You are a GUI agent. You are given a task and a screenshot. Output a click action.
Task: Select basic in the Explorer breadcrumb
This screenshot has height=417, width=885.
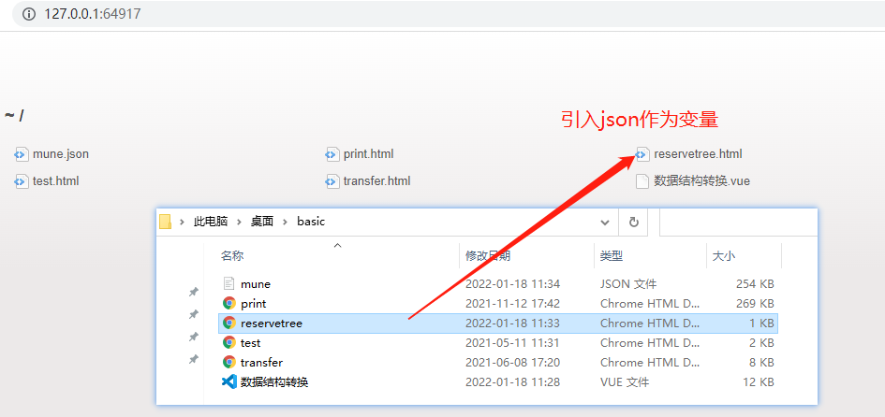311,222
